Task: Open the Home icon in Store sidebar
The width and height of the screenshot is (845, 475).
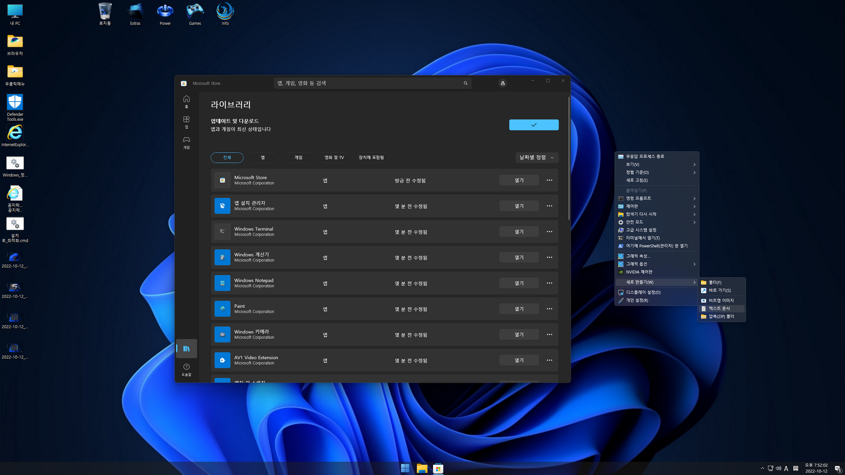Action: click(x=186, y=101)
